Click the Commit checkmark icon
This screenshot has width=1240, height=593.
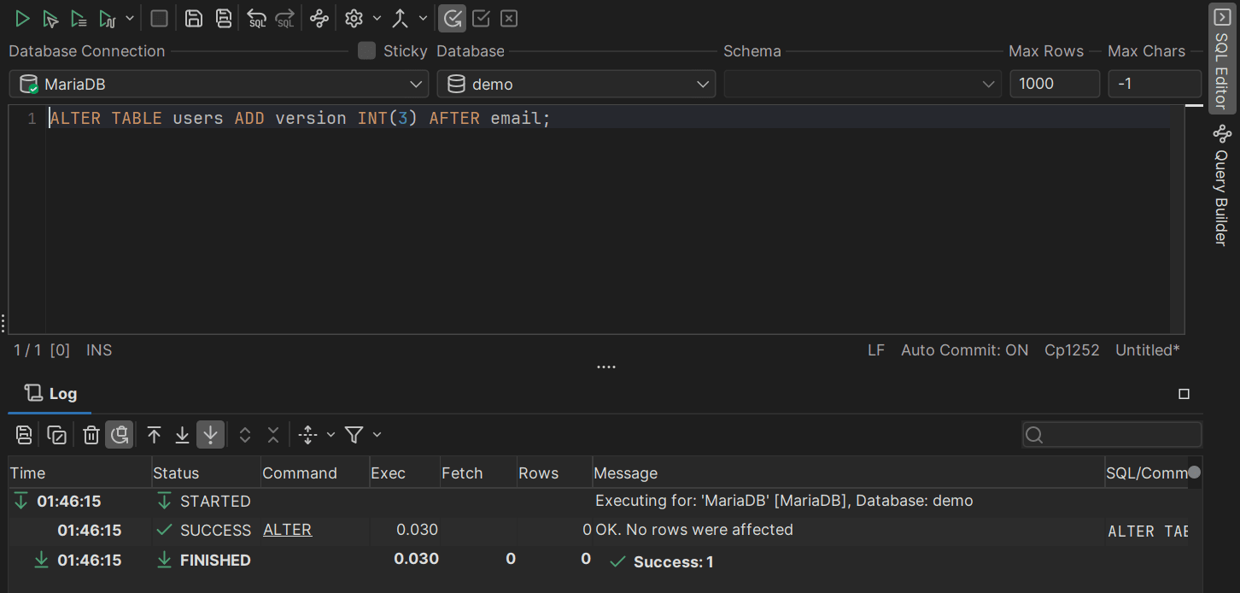(481, 18)
